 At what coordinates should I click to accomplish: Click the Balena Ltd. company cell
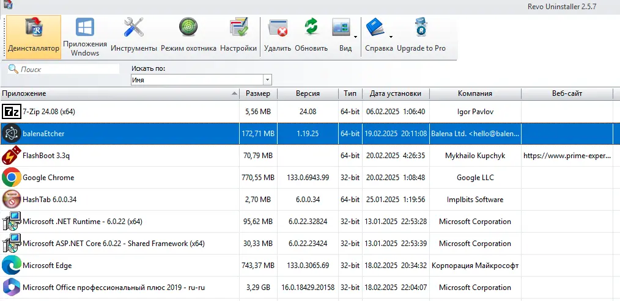[475, 134]
